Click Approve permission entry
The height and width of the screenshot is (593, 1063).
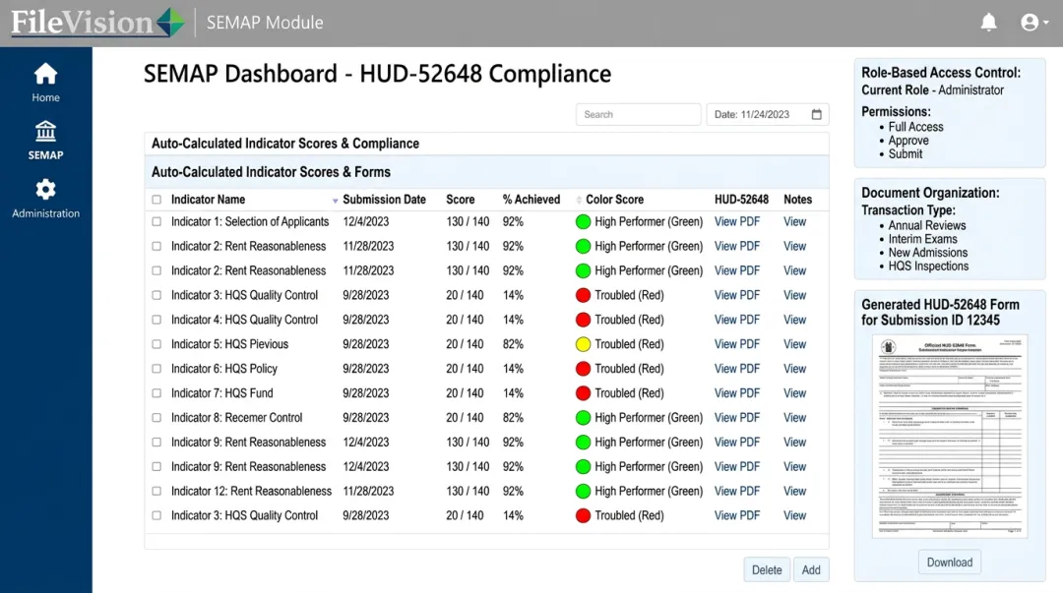click(x=908, y=141)
